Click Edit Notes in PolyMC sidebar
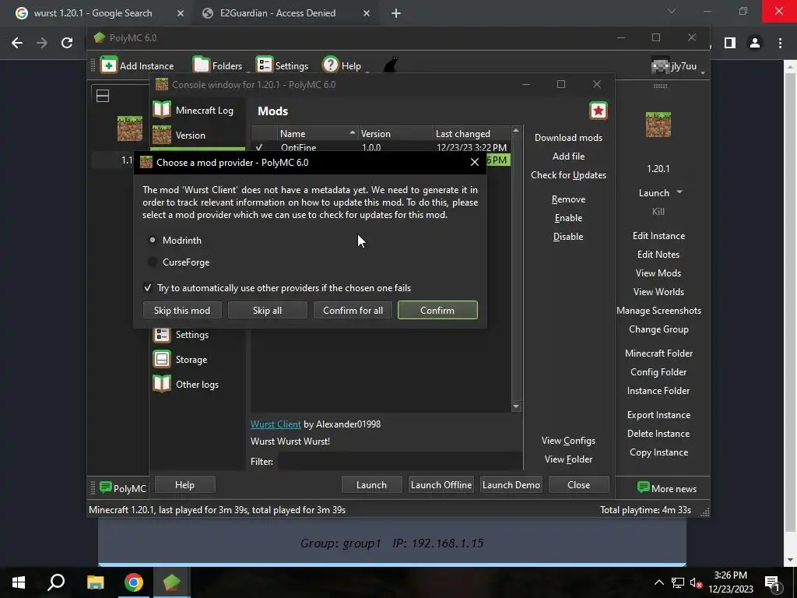The width and height of the screenshot is (797, 598). pos(658,255)
